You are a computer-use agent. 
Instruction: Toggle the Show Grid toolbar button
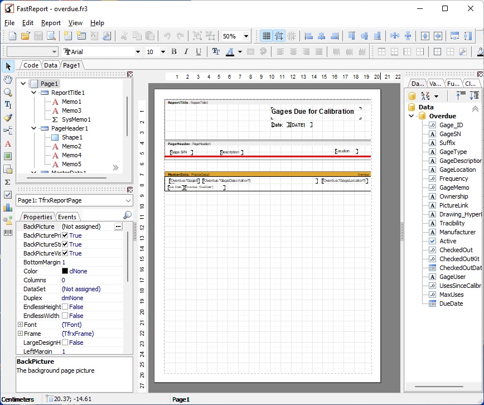267,36
